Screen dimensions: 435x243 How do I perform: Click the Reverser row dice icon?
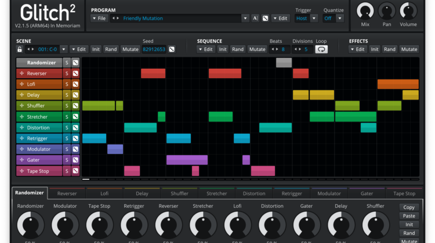(75, 73)
